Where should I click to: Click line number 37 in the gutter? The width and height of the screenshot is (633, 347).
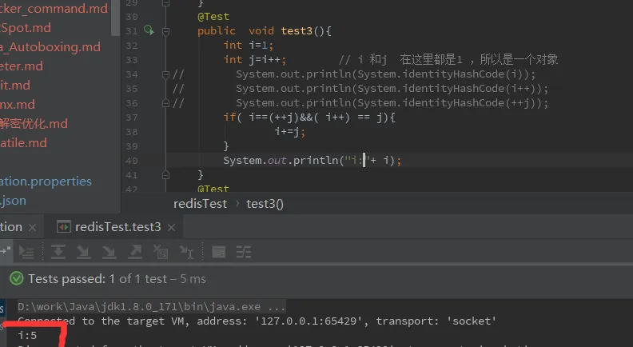(x=132, y=118)
